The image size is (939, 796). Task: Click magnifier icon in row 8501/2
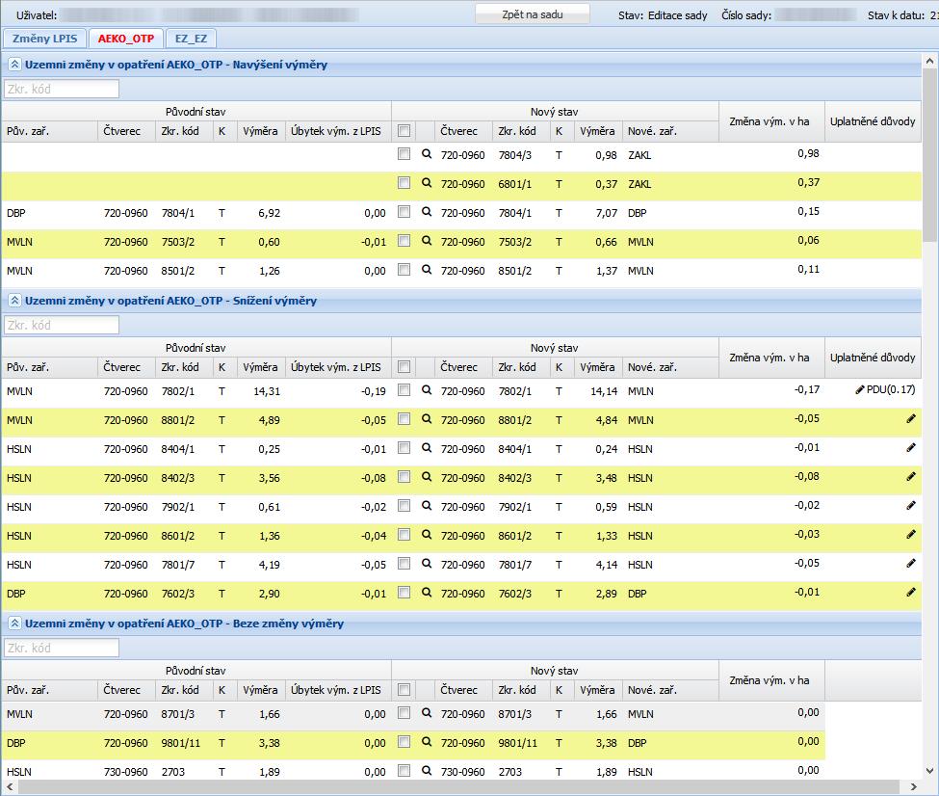427,270
